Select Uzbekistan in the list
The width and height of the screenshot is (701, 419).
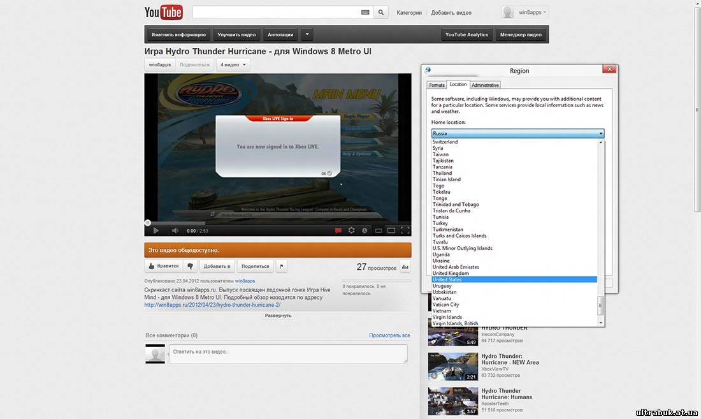pos(514,292)
